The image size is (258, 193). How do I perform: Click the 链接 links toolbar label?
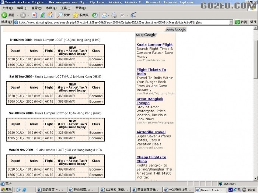tap(253, 22)
